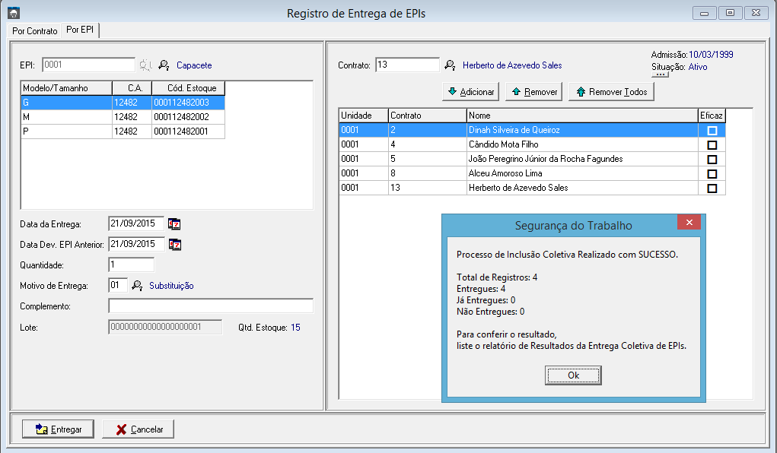Image resolution: width=777 pixels, height=453 pixels.
Task: Enable Eficaz for Herberto de Azevedo Sales row
Action: tap(712, 188)
